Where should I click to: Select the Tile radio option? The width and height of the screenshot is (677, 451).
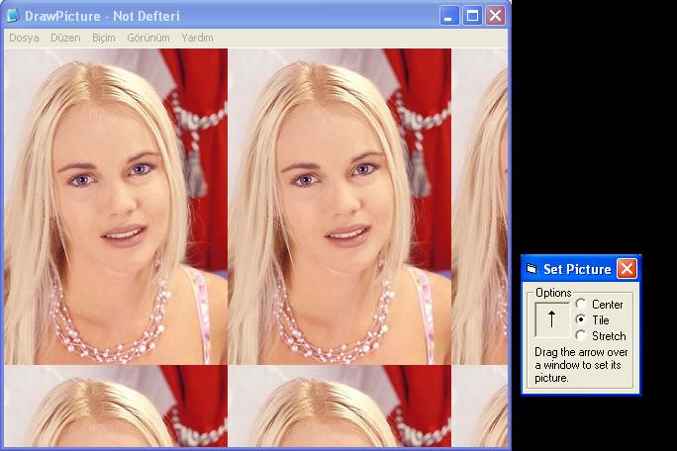tap(581, 320)
